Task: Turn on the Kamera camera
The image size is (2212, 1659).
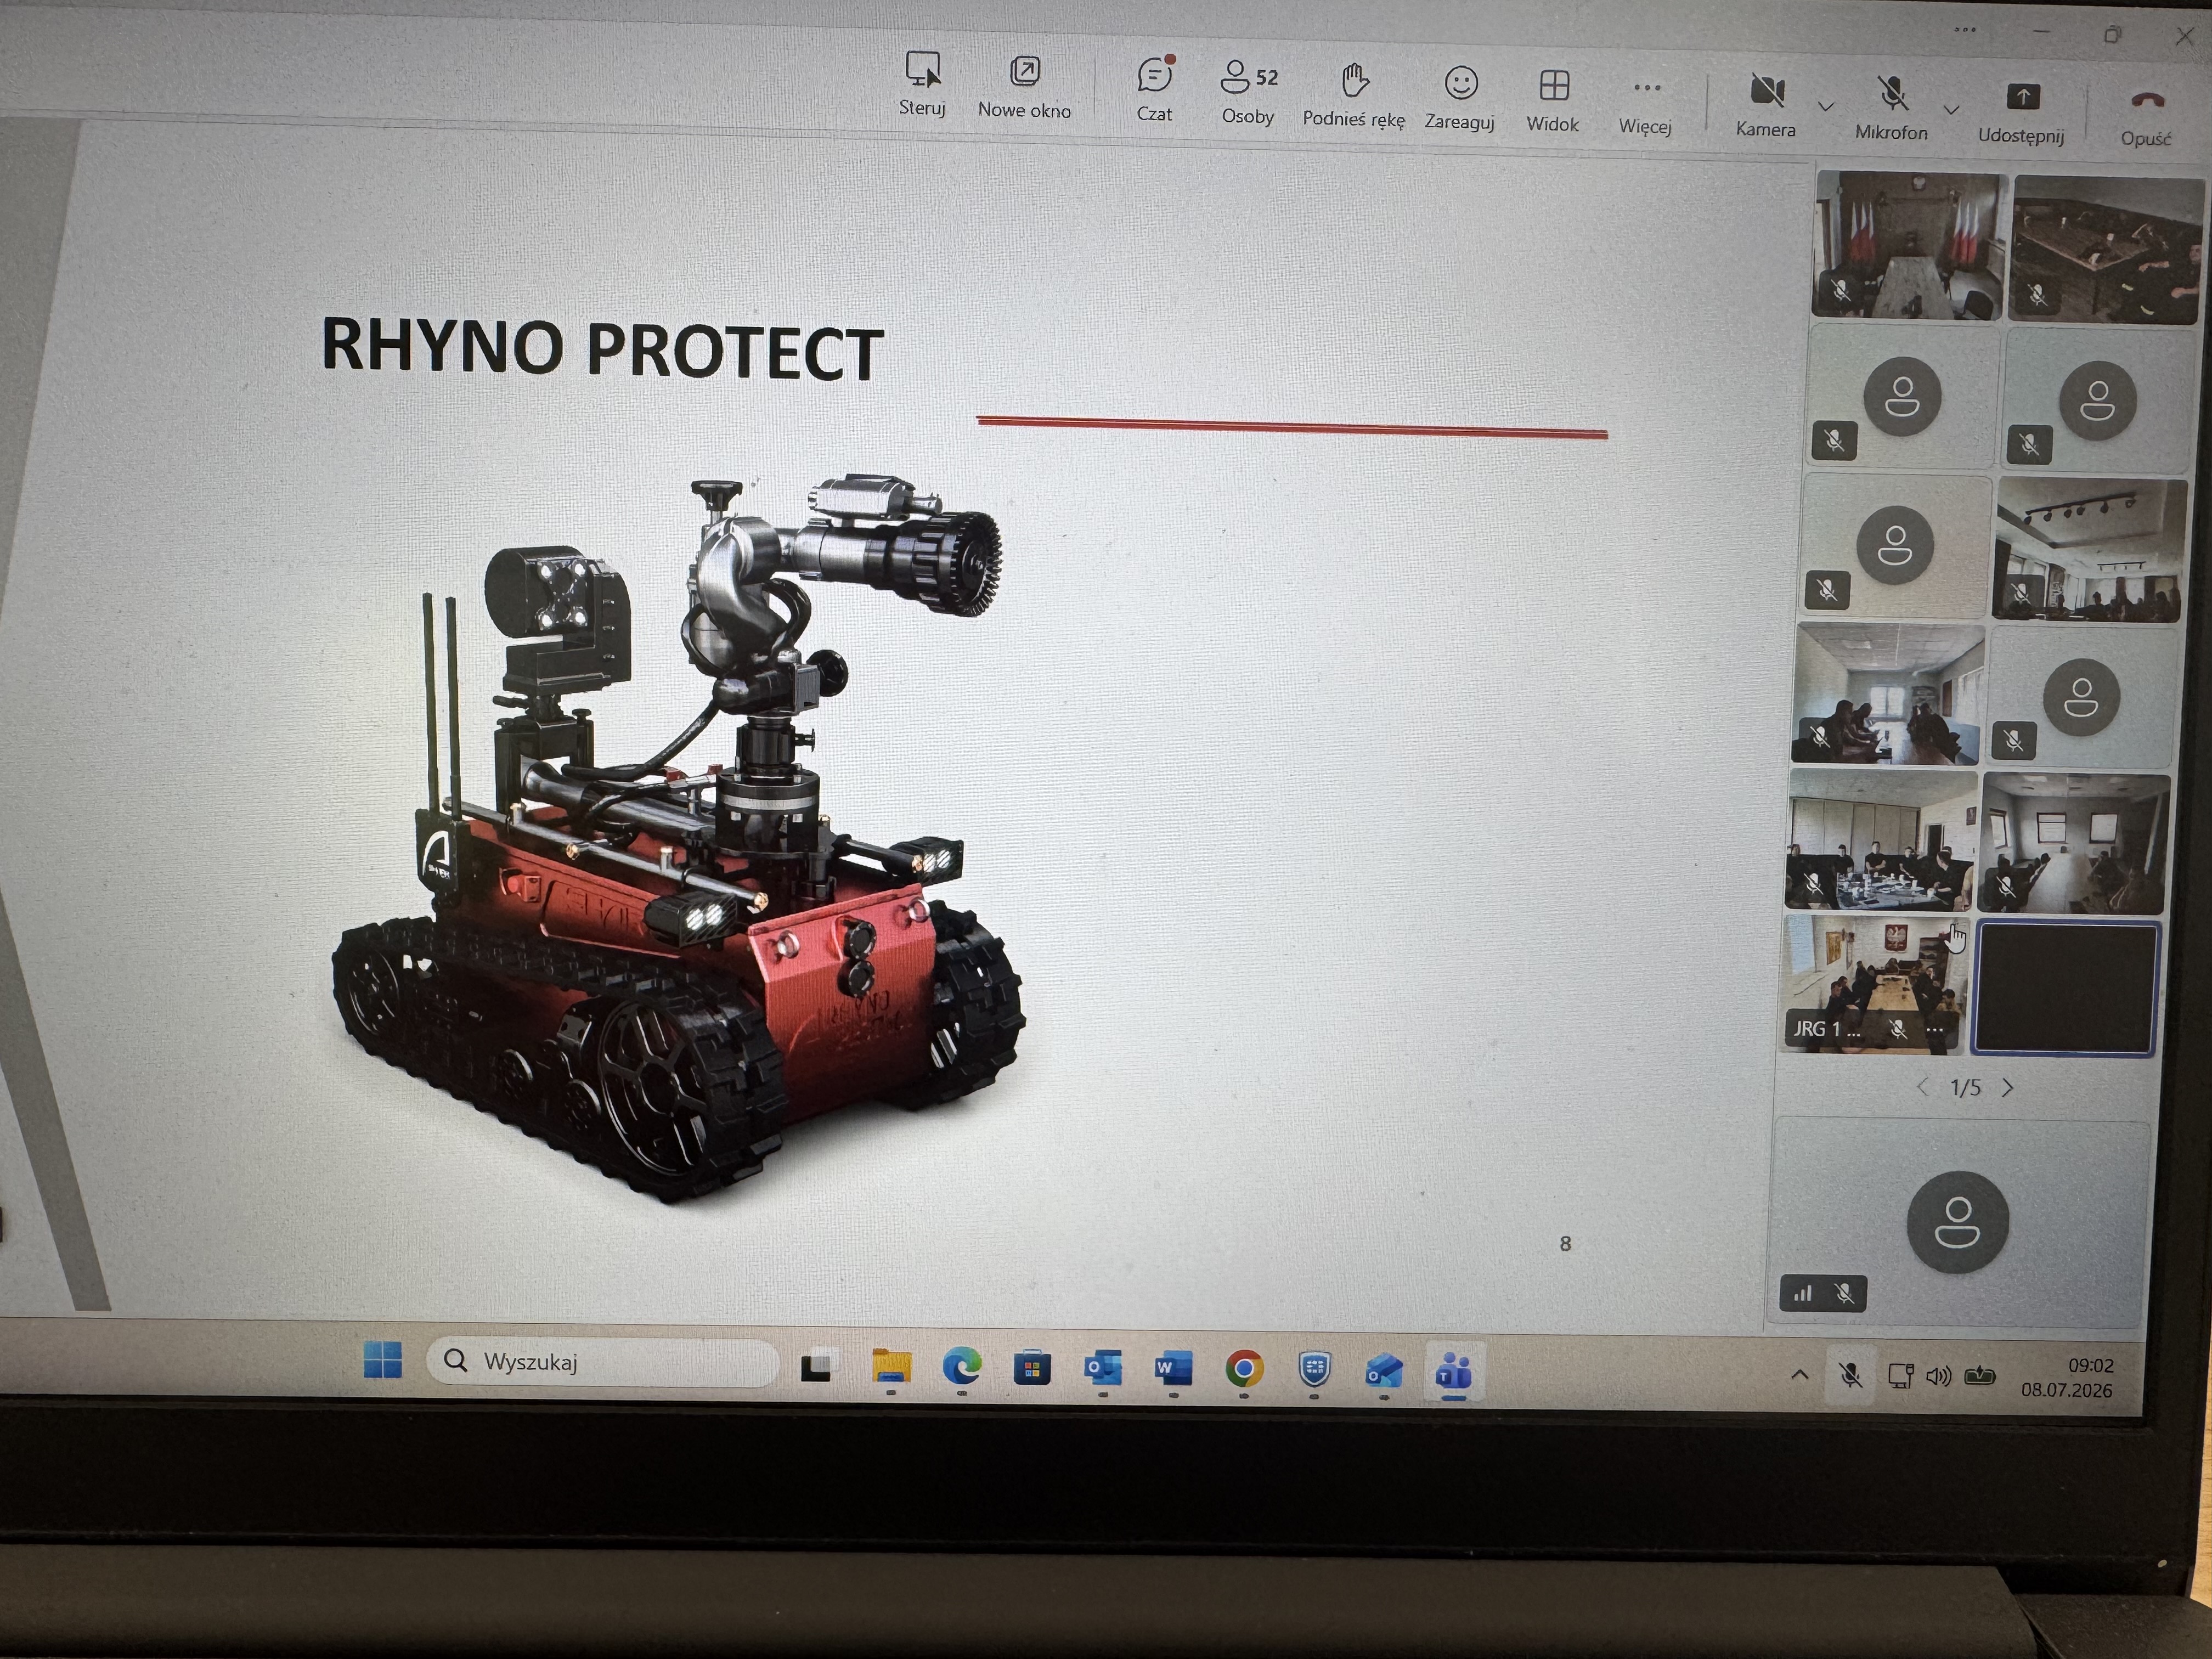Action: [x=1766, y=106]
